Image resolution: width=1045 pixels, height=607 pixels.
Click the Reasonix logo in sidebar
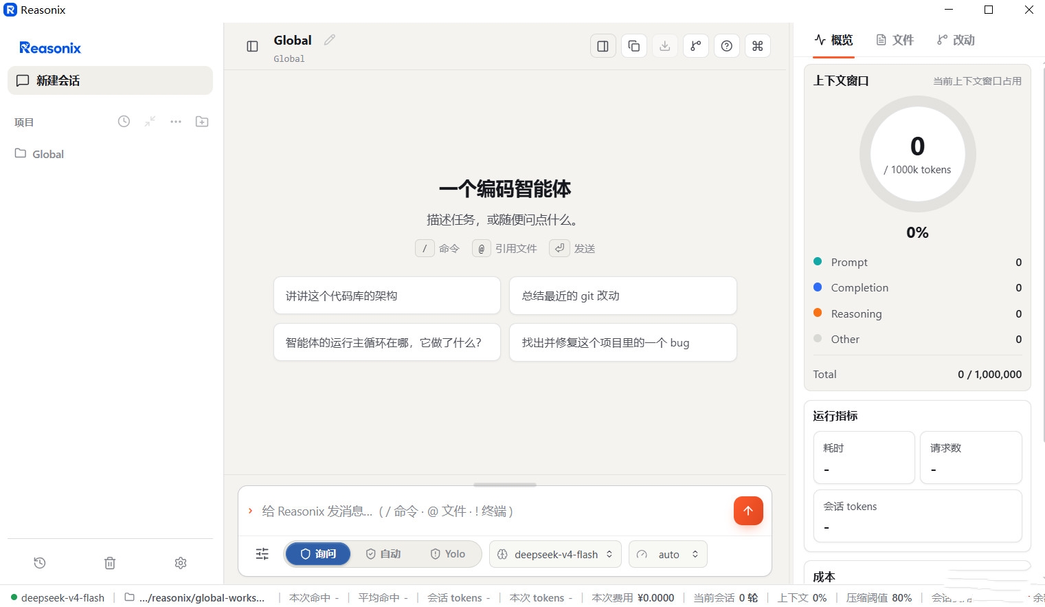click(50, 48)
